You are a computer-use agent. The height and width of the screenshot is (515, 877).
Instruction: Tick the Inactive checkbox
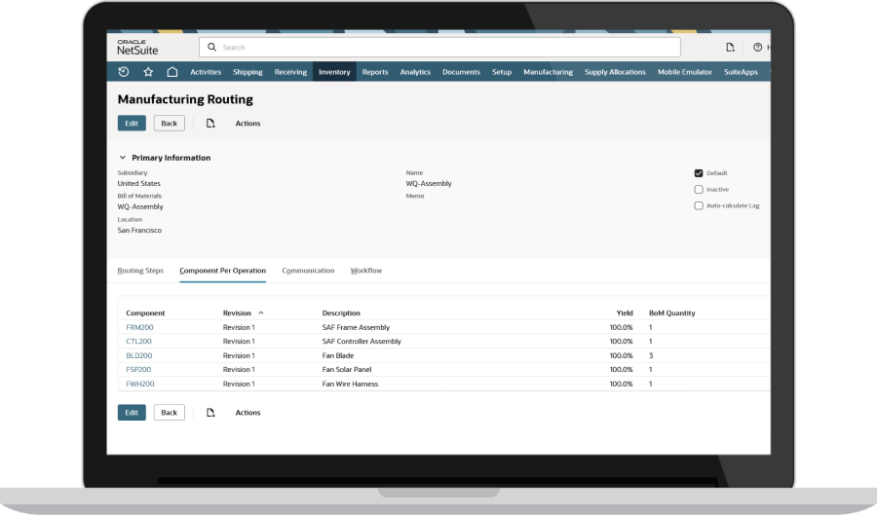point(699,190)
